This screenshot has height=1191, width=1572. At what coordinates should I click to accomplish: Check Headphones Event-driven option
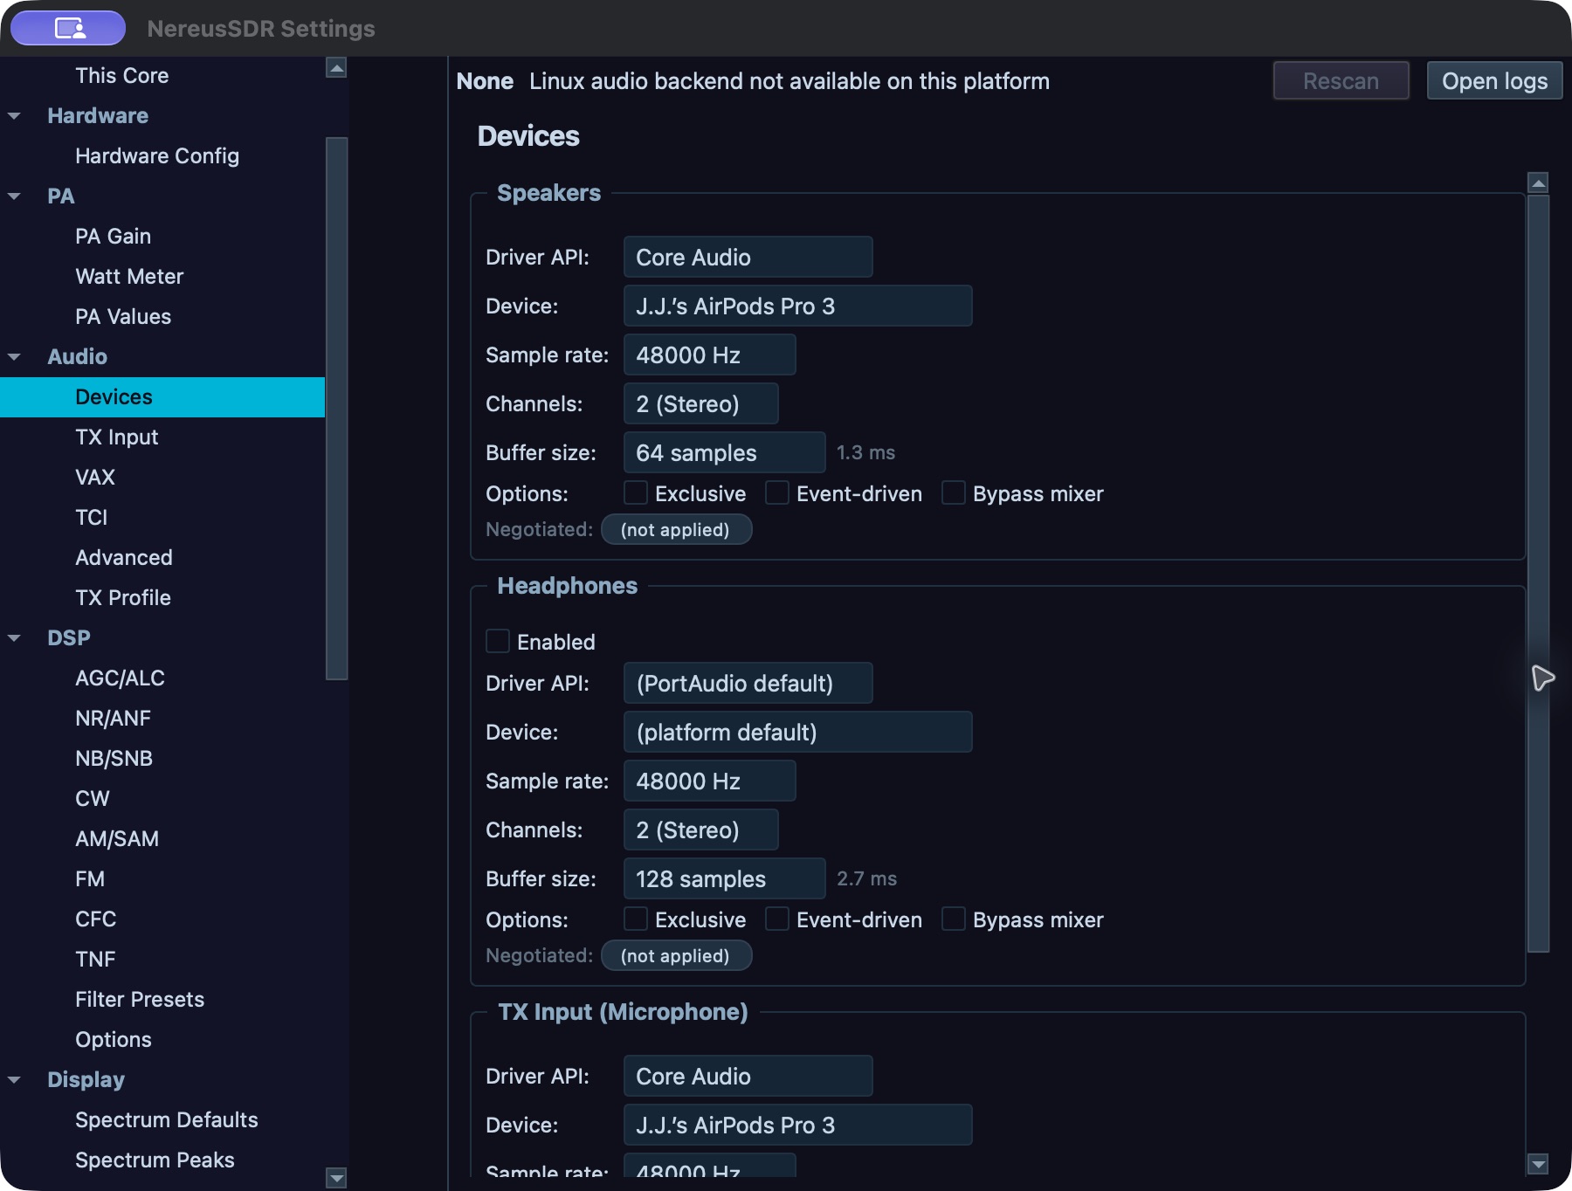tap(777, 919)
